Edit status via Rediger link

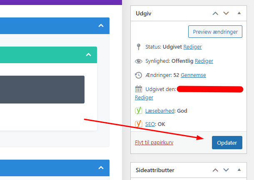pos(192,47)
